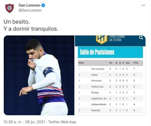151x126 pixels.
Task: Click the Tabla de Posiciones heading banner
Action: tap(110, 52)
